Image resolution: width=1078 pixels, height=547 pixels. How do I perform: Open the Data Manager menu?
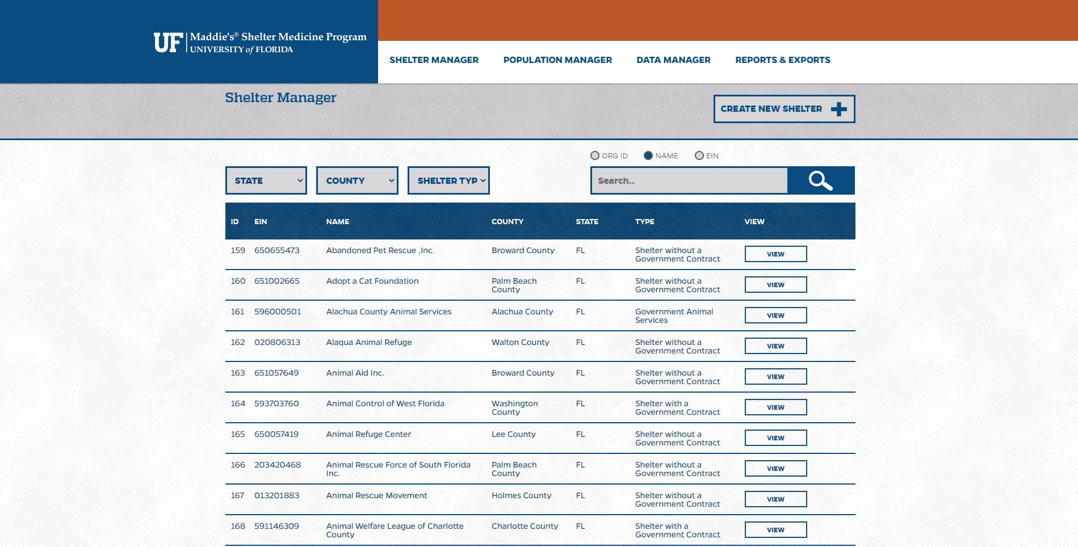point(673,60)
